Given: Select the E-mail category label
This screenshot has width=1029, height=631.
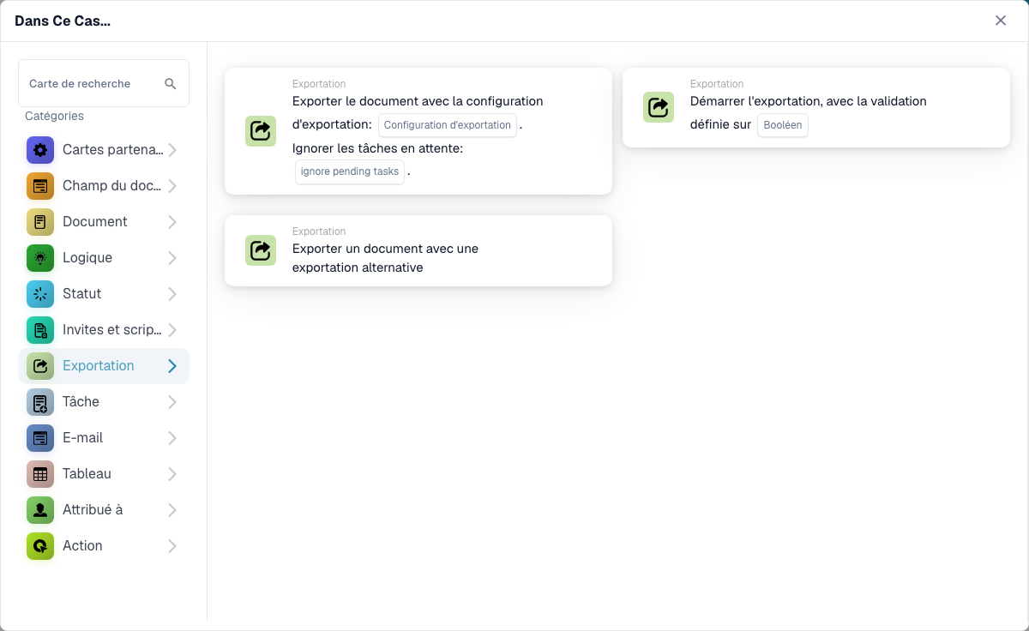Looking at the screenshot, I should coord(83,438).
